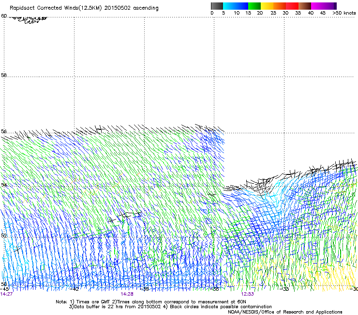
Task: Click the 'Note: 1) Times are GMT' line
Action: click(151, 302)
